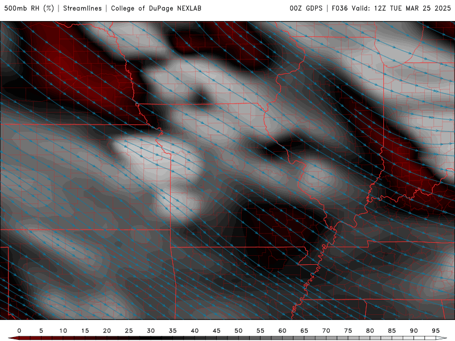The height and width of the screenshot is (341, 455).
Task: Click the color bar label '25'
Action: click(129, 331)
